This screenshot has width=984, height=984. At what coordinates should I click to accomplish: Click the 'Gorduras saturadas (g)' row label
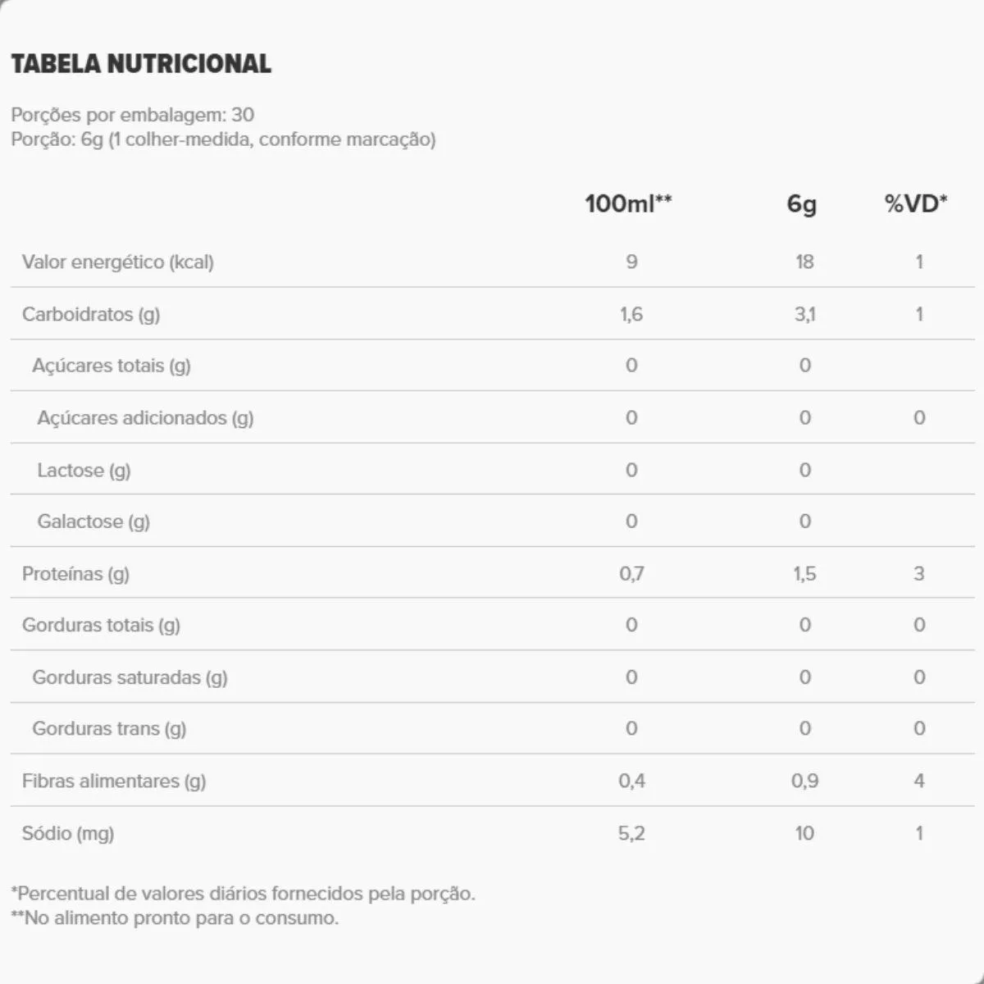click(130, 677)
